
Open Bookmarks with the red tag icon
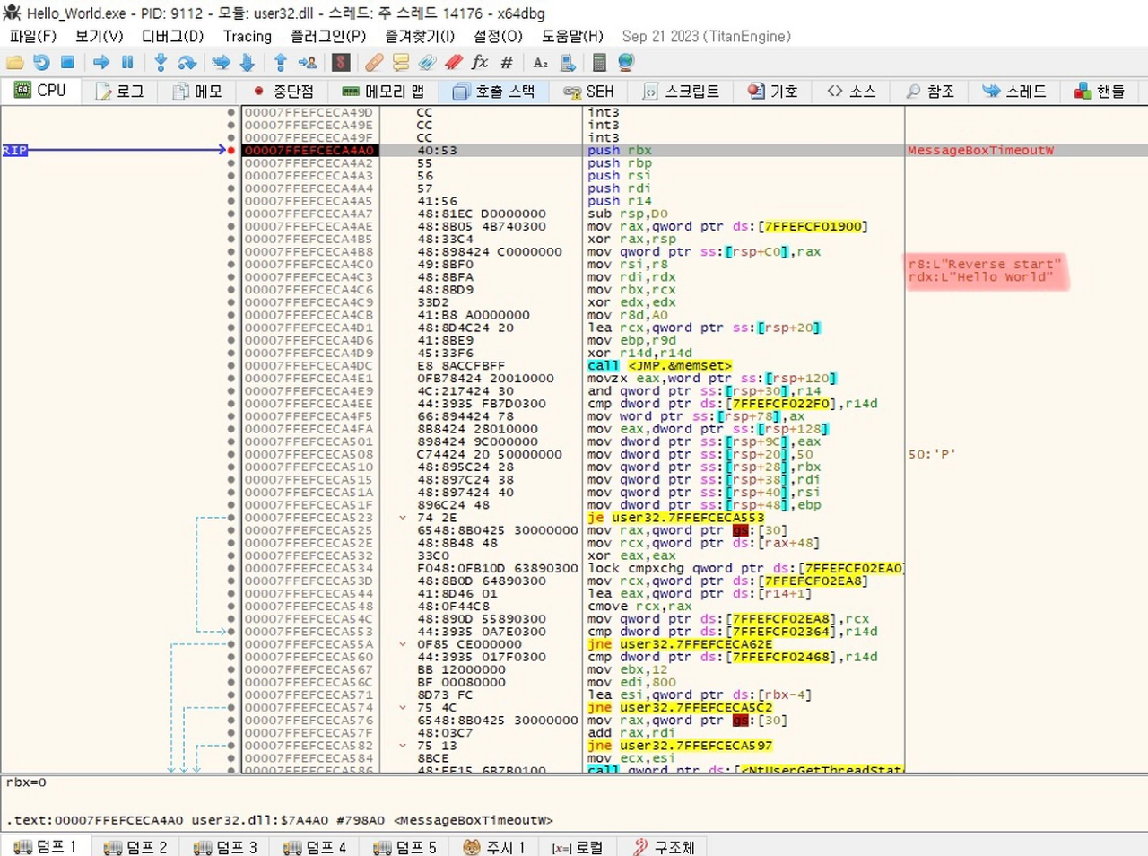(x=454, y=62)
